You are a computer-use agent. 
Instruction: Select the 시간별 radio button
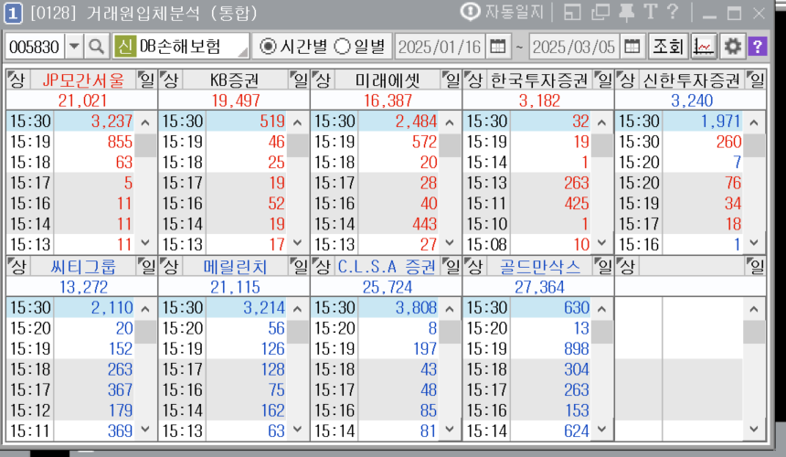point(269,47)
